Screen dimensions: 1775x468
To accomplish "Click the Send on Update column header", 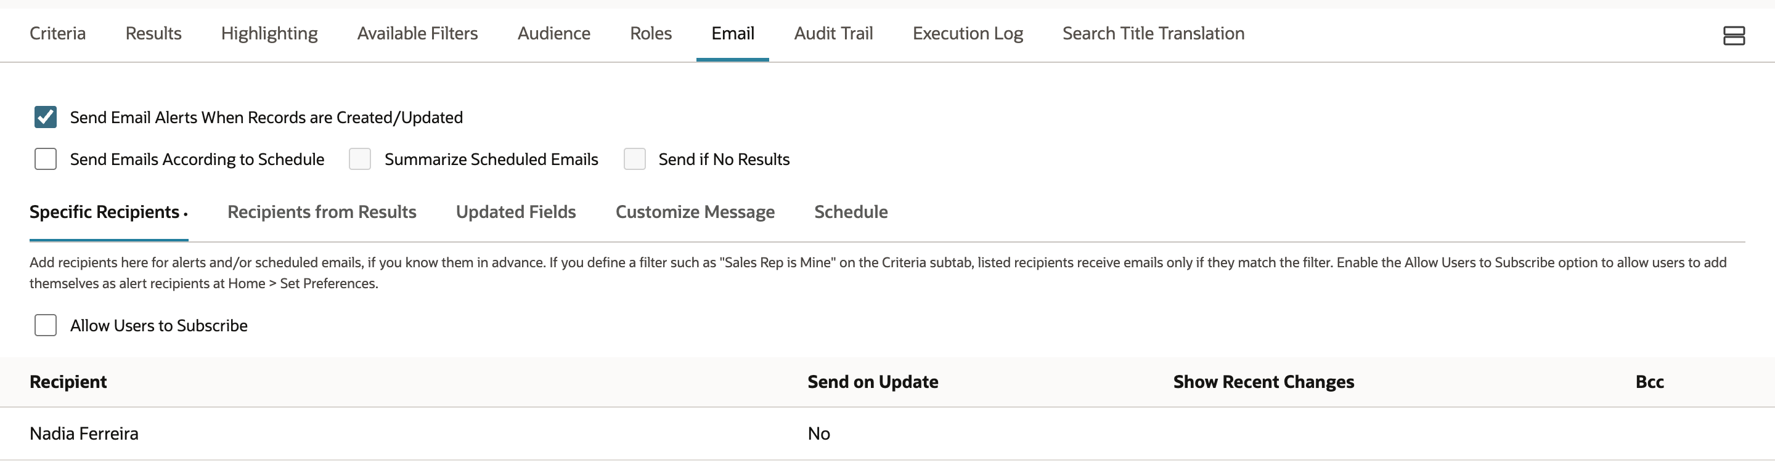I will [873, 381].
